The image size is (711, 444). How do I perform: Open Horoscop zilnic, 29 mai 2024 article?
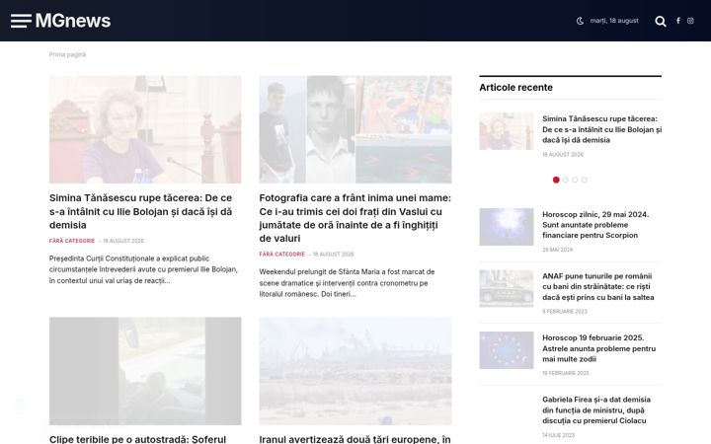[x=595, y=225]
